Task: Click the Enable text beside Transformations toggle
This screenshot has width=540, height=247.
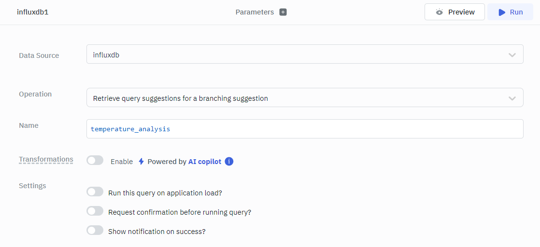Action: tap(122, 162)
